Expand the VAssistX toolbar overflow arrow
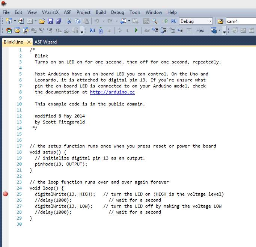Viewport: 256px width, 247px height. (81, 32)
